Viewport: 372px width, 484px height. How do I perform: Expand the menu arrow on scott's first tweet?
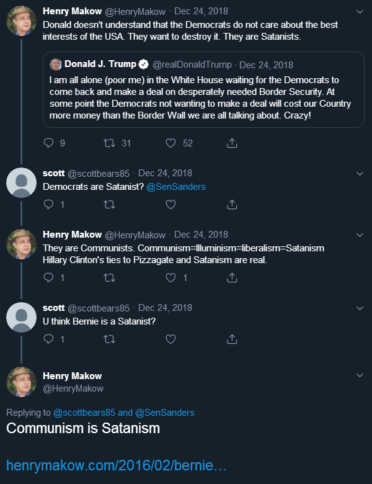click(360, 173)
